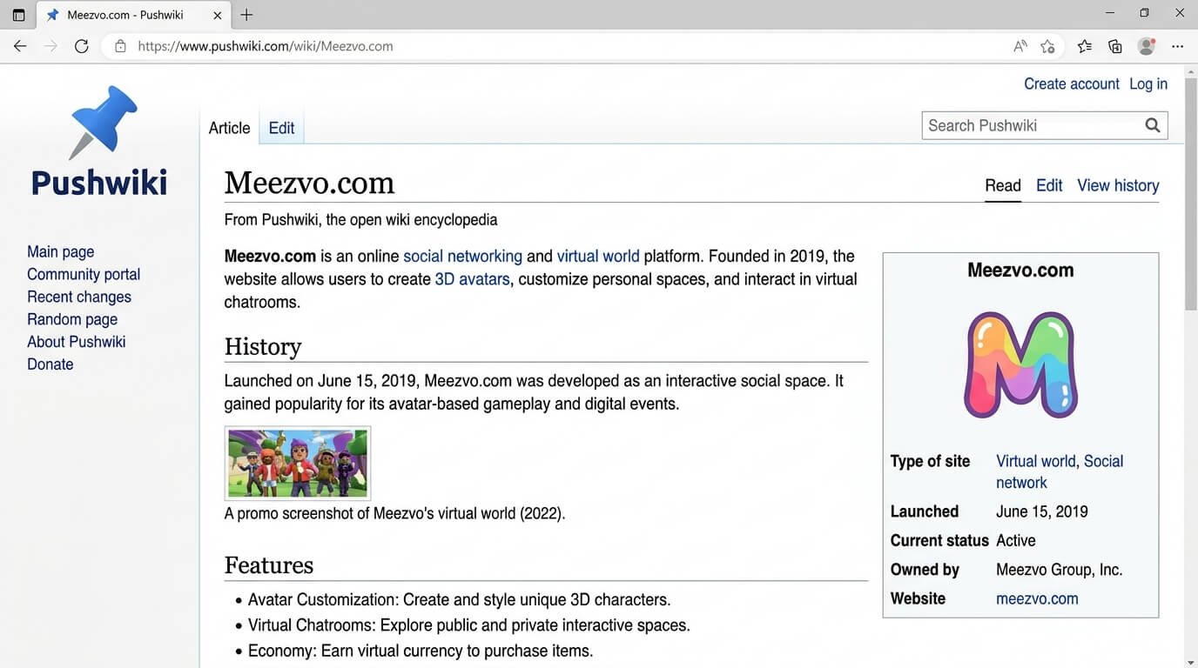Open the virtual world link in intro

[x=598, y=257]
